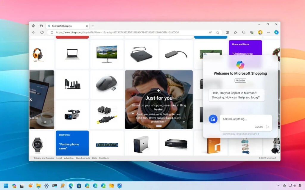The height and width of the screenshot is (190, 305).
Task: Click the carousel indicator on Just for you
Action: (x=159, y=126)
